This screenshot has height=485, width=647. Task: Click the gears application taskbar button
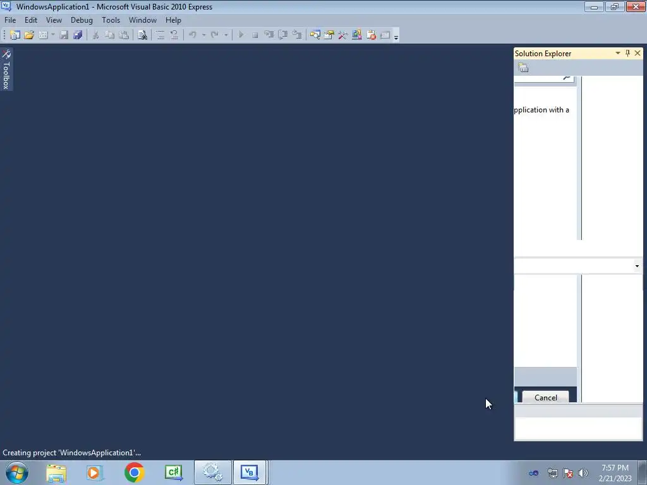point(212,472)
